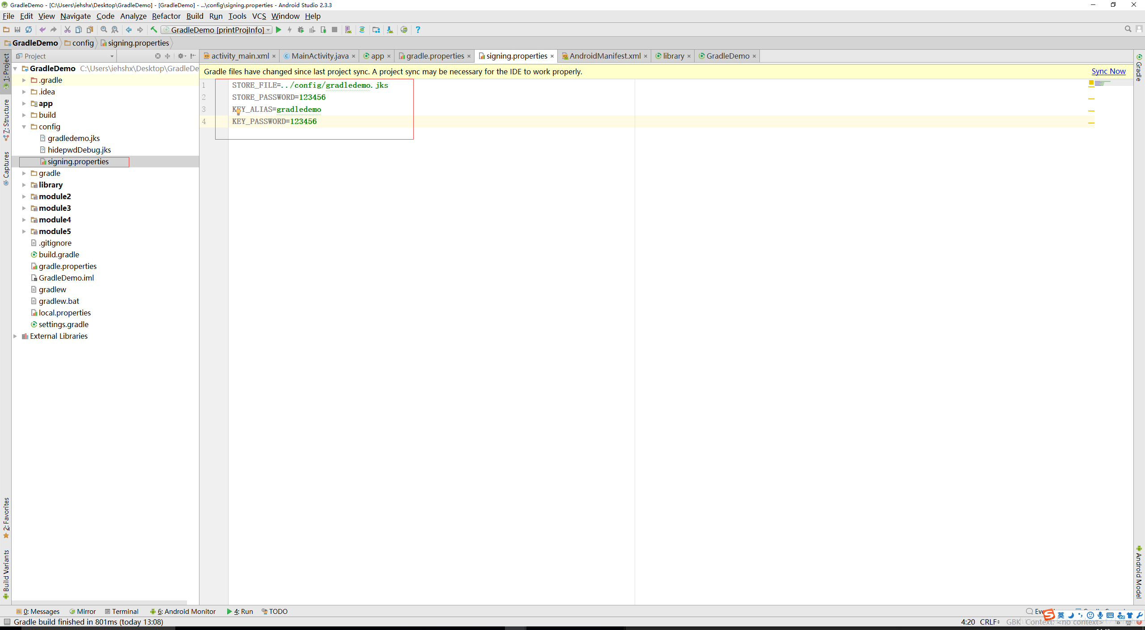The height and width of the screenshot is (630, 1145).
Task: Switch to AndroidManifest.xml tab
Action: pos(605,56)
